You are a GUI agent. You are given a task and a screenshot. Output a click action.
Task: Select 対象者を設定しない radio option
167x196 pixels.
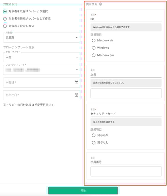[x=5, y=26]
